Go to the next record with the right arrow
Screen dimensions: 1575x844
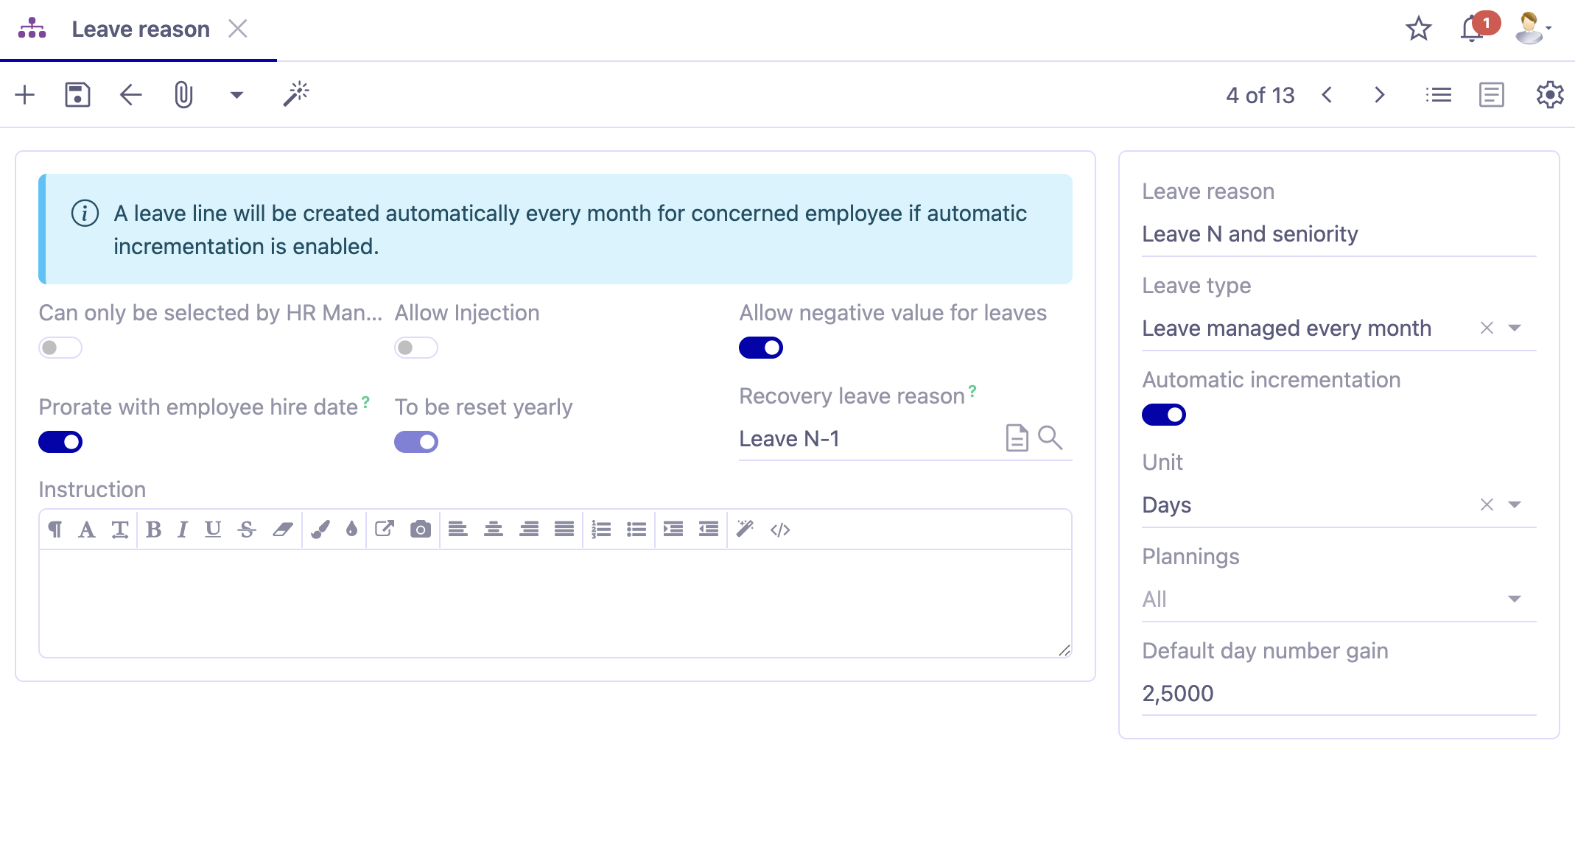point(1379,94)
